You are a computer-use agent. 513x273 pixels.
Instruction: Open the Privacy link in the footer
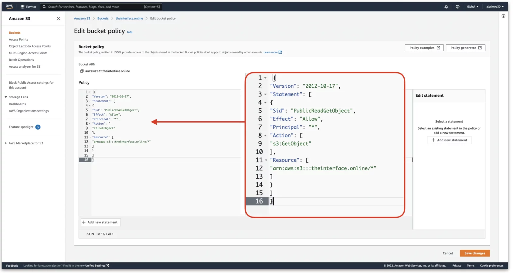(457, 266)
